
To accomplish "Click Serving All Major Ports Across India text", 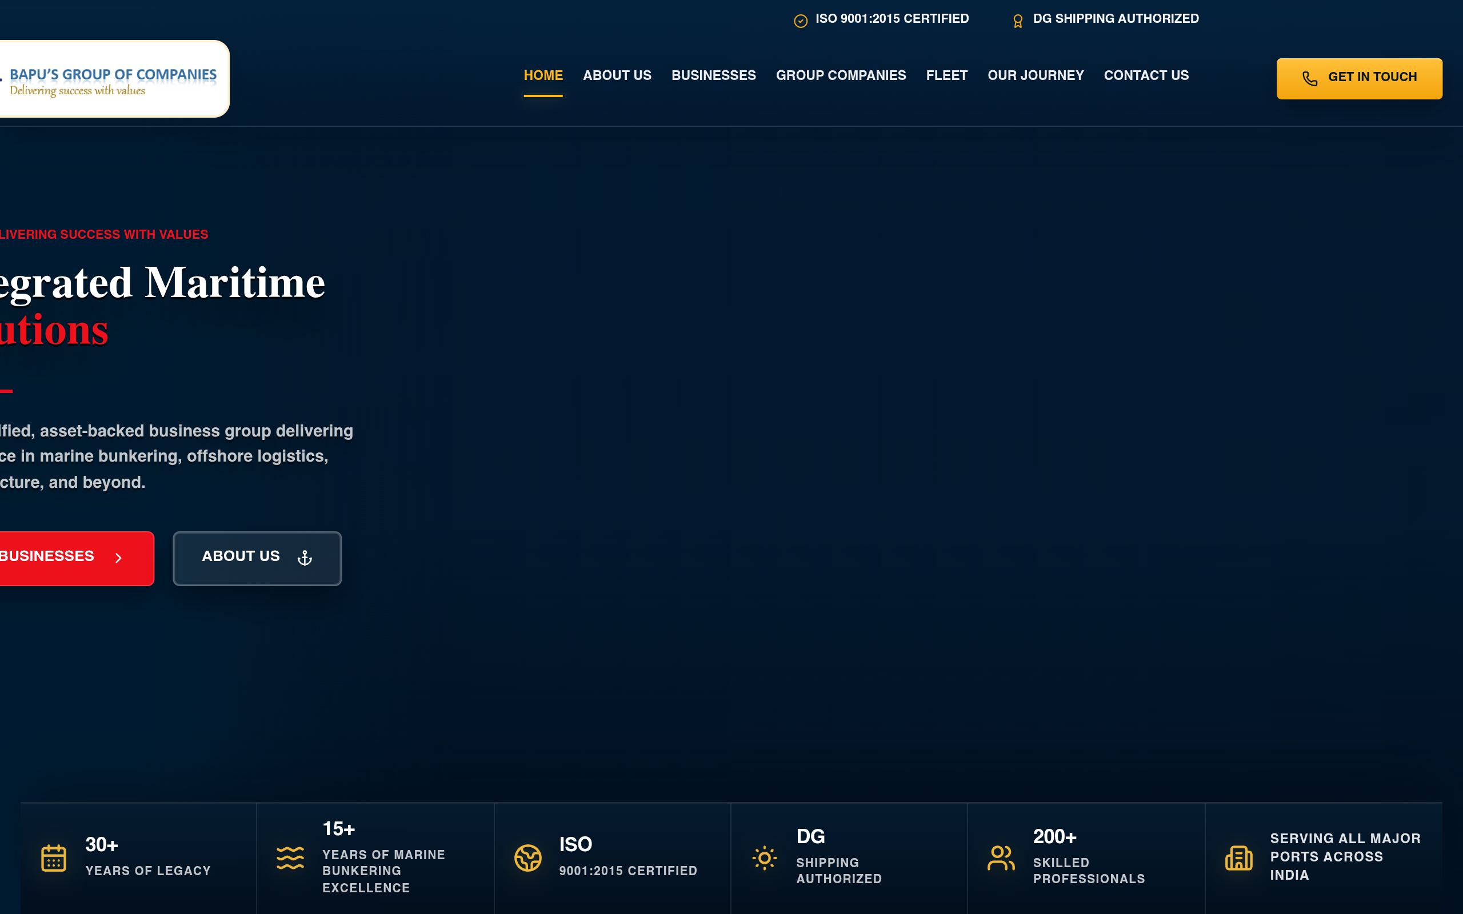I will 1345,856.
